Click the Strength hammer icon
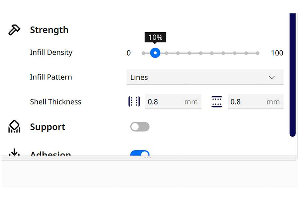The image size is (299, 199). click(x=14, y=30)
